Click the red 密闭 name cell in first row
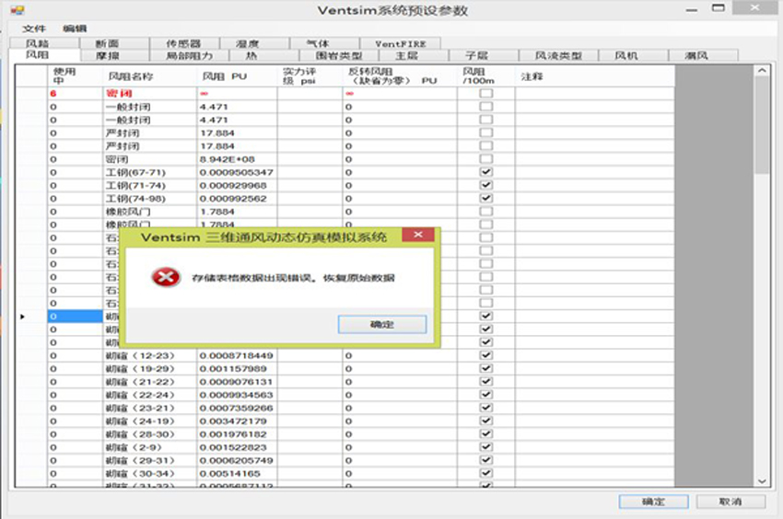The height and width of the screenshot is (519, 783). [150, 93]
